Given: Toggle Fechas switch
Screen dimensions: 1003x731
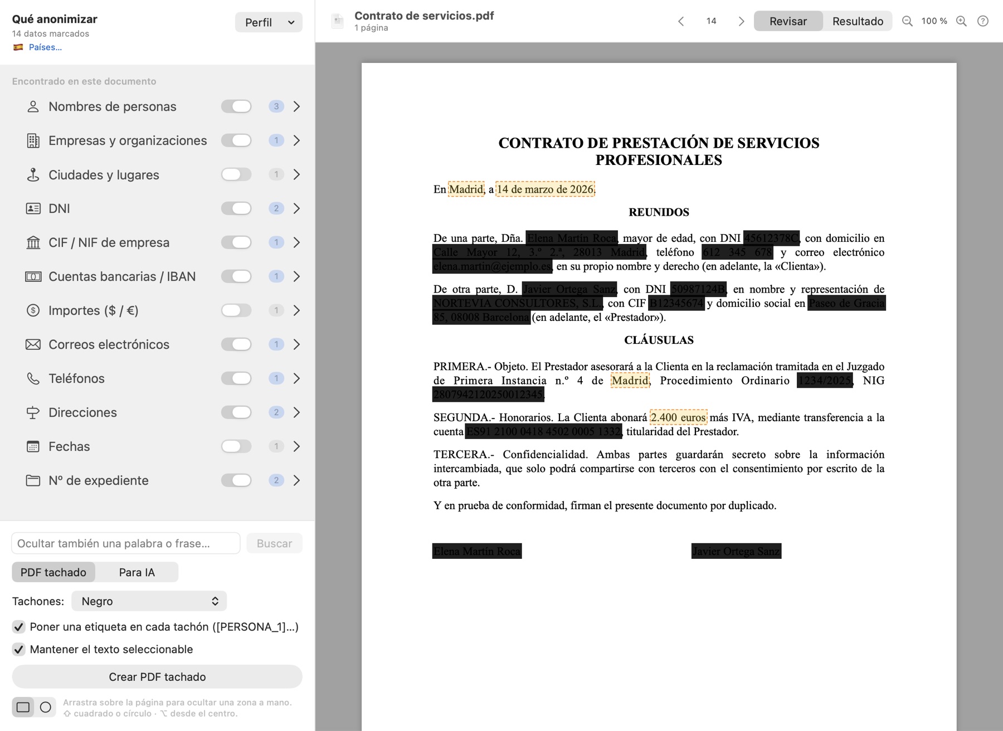Looking at the screenshot, I should coord(236,446).
